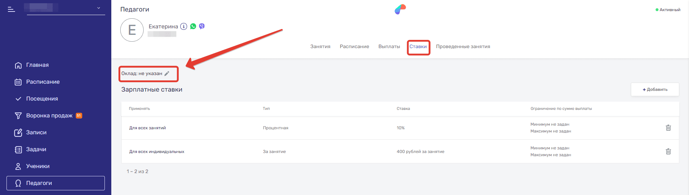Edit the Оклад value with the pencil icon

tap(167, 74)
